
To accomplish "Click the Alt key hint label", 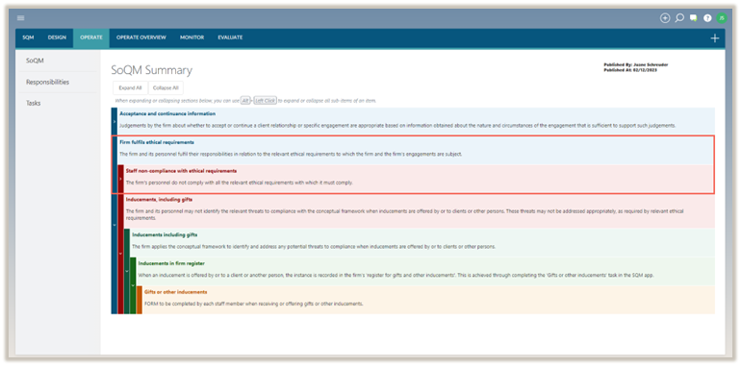I will [245, 101].
